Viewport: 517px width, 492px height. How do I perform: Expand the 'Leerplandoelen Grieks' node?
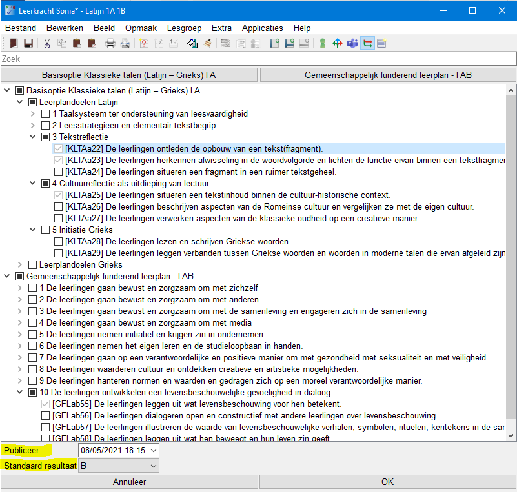pyautogui.click(x=20, y=265)
